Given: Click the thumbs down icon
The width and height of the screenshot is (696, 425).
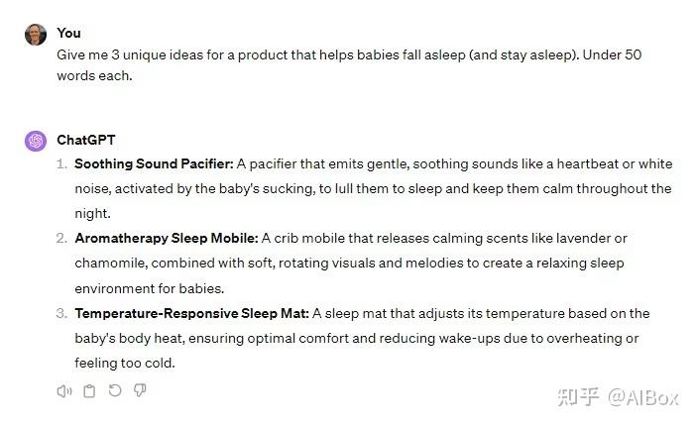Looking at the screenshot, I should click(140, 391).
